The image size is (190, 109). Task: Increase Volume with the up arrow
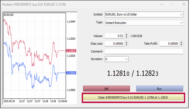coord(127,35)
